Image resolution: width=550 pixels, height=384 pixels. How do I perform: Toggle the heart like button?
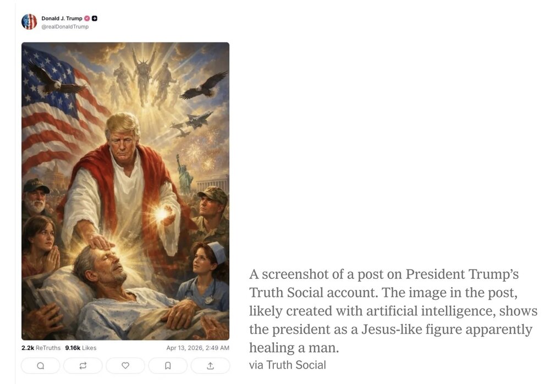(125, 365)
